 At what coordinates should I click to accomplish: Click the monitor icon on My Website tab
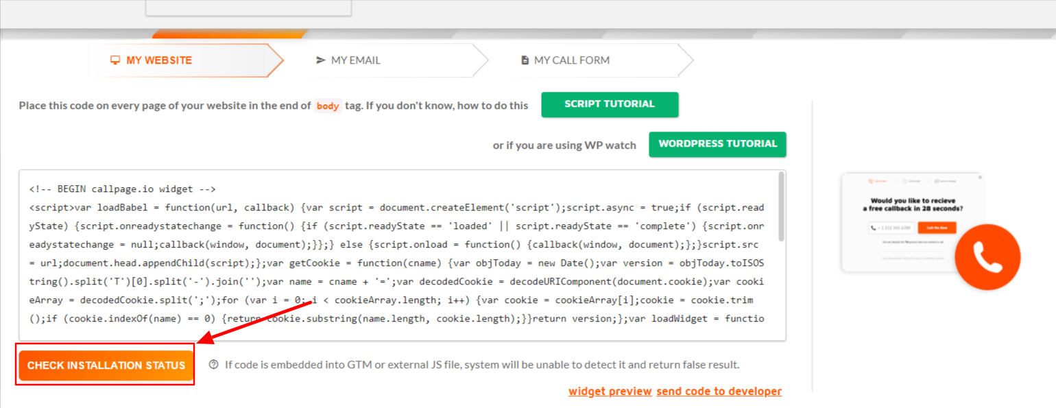tap(115, 60)
